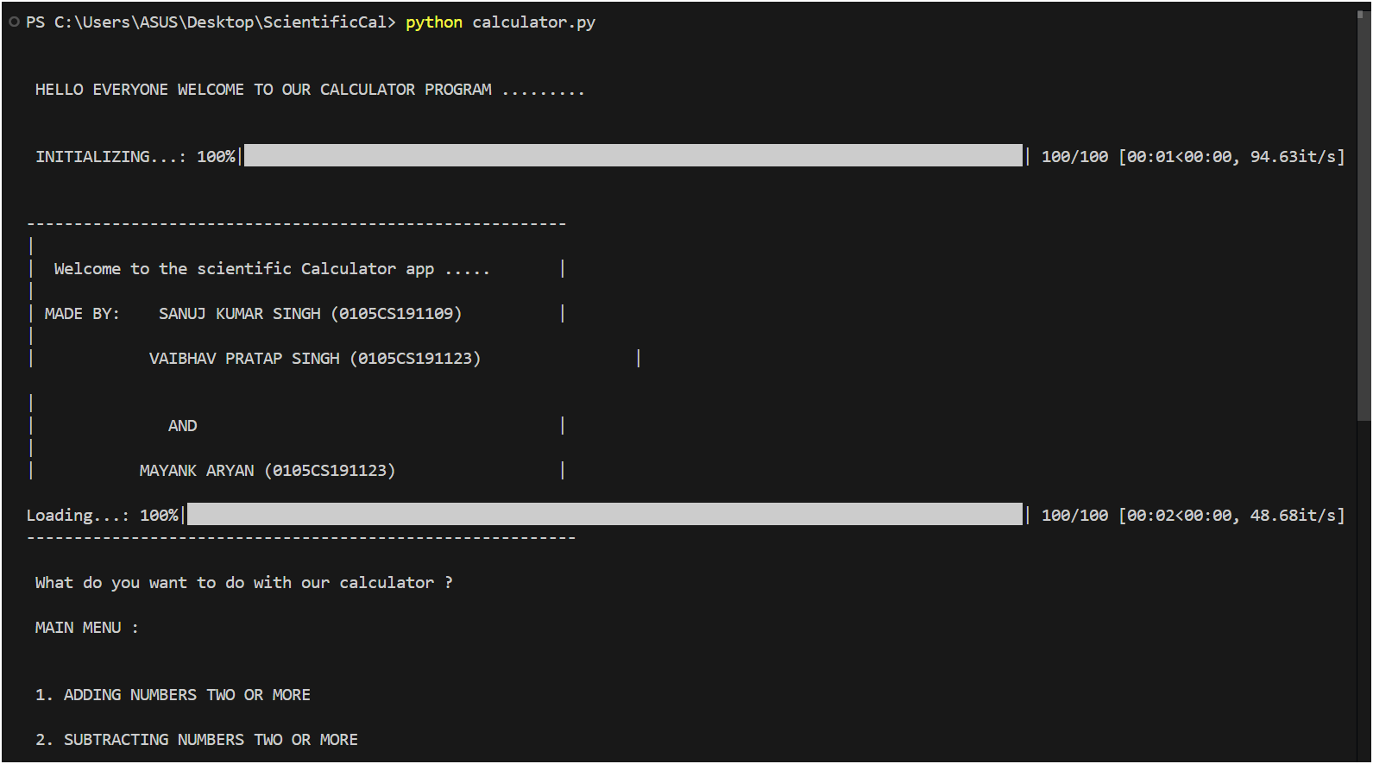The height and width of the screenshot is (764, 1373).
Task: Click the 'INITIALIZING...: 100%' label
Action: pyautogui.click(x=135, y=156)
